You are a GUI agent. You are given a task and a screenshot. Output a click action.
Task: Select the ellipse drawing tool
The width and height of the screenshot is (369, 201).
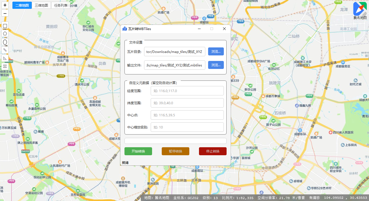5,42
